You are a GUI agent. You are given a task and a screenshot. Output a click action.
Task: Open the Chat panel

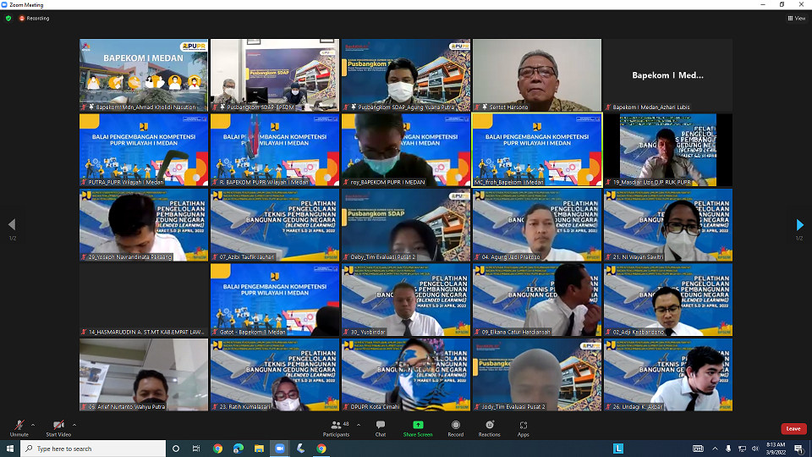[x=381, y=428]
